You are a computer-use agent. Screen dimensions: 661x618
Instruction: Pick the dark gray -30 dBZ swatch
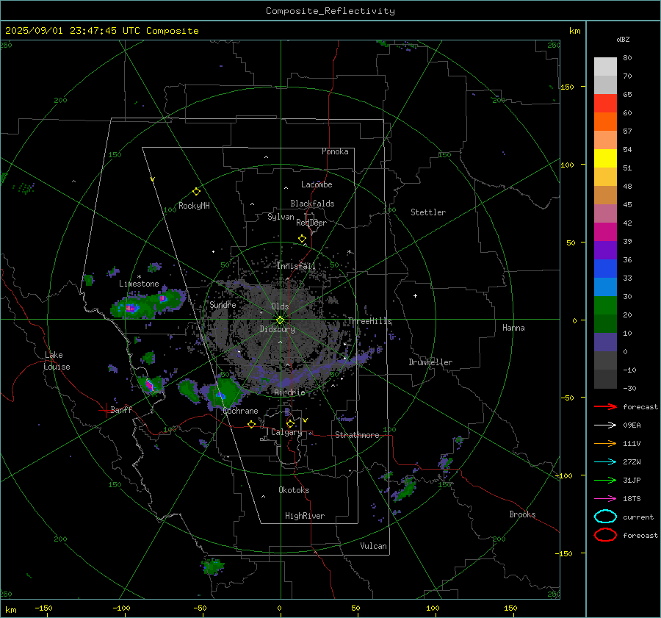[605, 379]
